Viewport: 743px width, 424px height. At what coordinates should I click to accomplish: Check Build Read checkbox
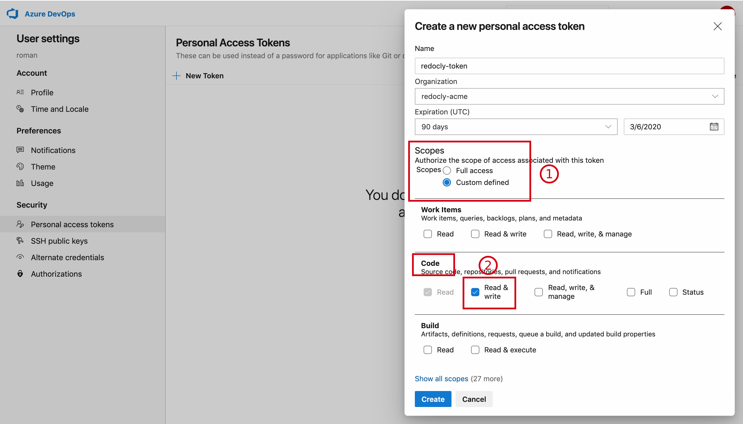[x=428, y=350]
